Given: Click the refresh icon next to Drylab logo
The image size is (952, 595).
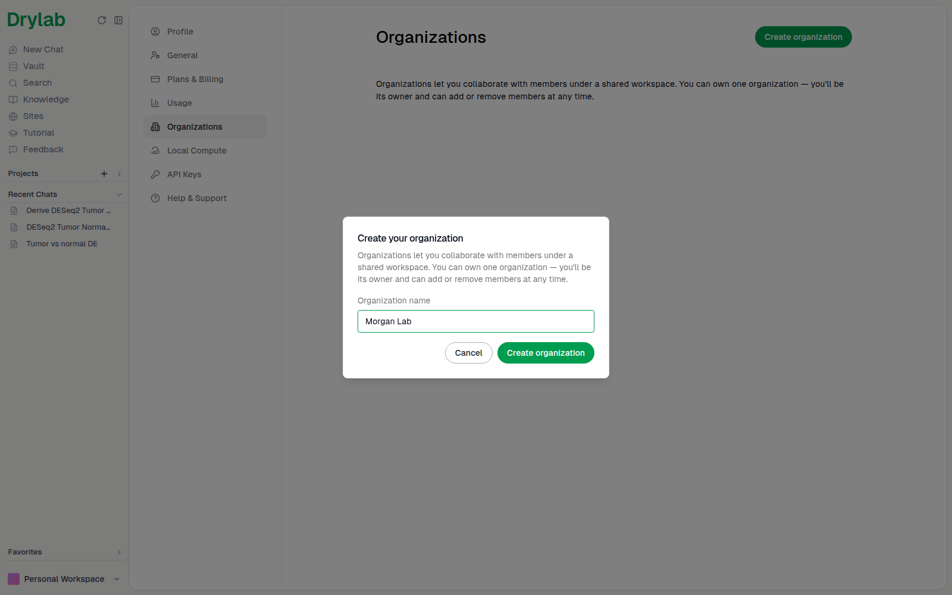Looking at the screenshot, I should click(x=102, y=20).
